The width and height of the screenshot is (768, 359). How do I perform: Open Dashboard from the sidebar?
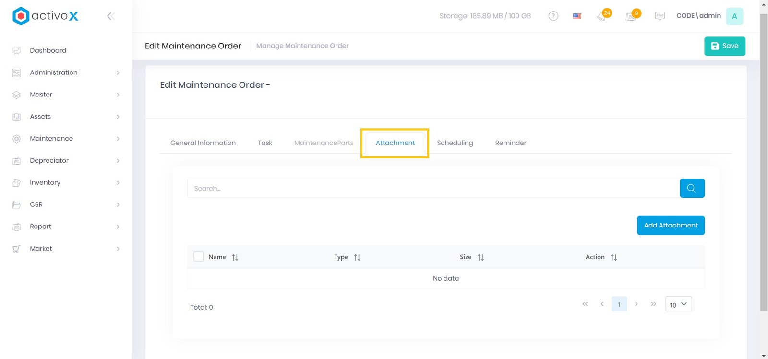48,50
